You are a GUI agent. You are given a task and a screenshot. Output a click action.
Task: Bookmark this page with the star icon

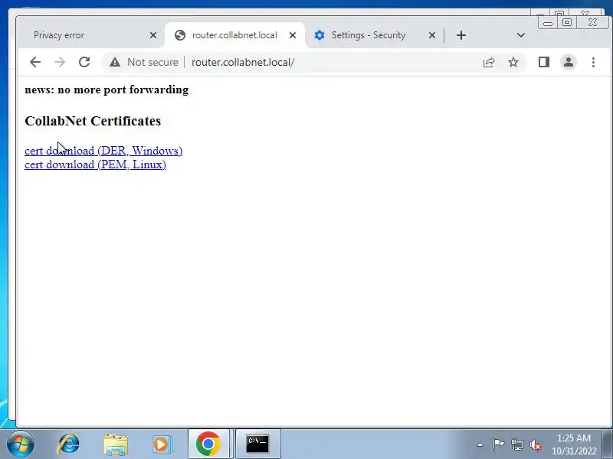coord(513,62)
